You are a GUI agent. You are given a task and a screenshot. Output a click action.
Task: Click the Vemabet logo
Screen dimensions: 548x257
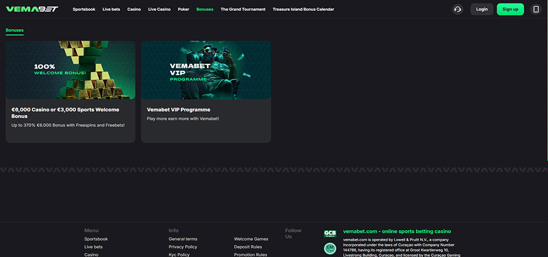pos(32,9)
